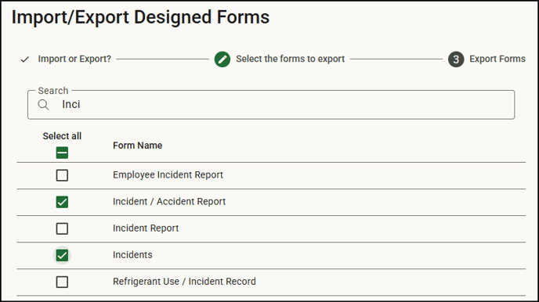Viewport: 539px width, 302px height.
Task: Click the Incident / Accident Report form name
Action: coord(169,201)
